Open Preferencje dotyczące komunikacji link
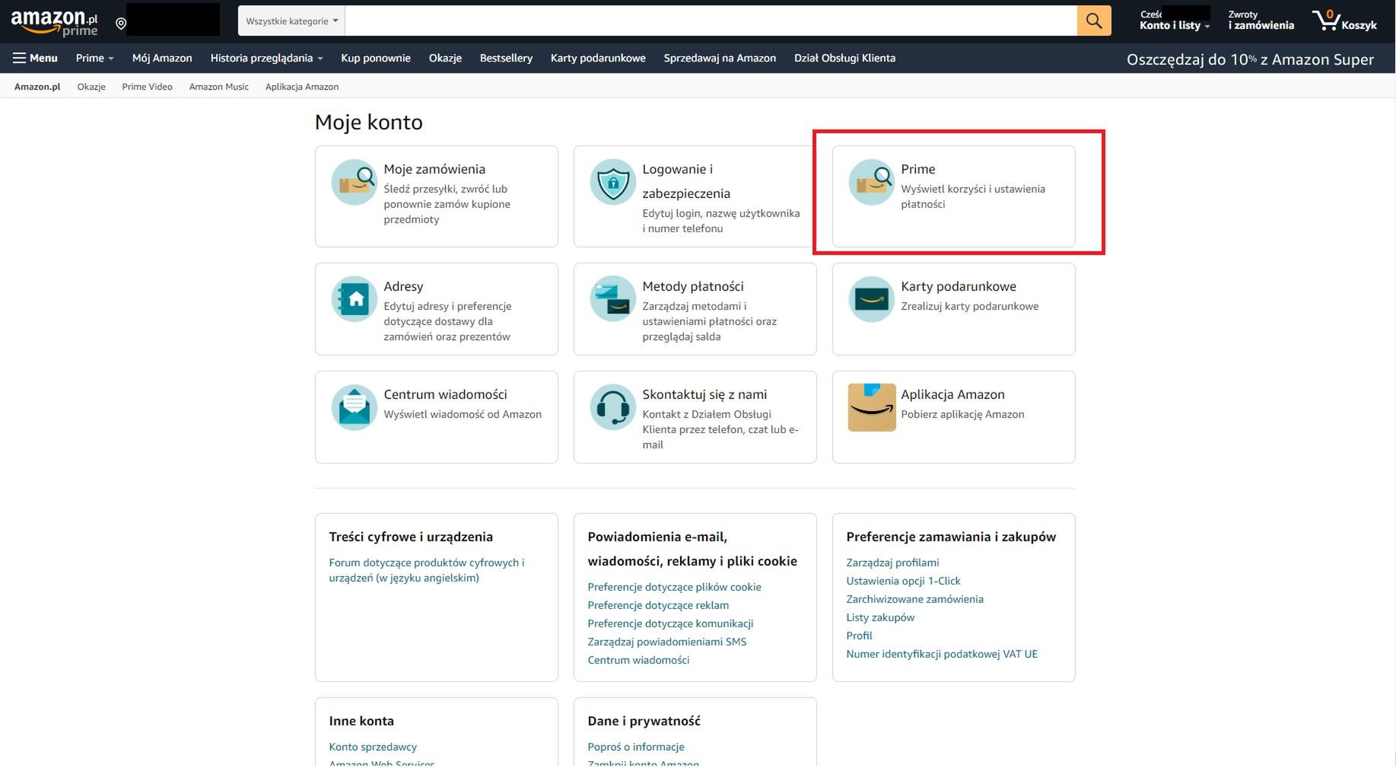Image resolution: width=1396 pixels, height=768 pixels. coord(670,623)
